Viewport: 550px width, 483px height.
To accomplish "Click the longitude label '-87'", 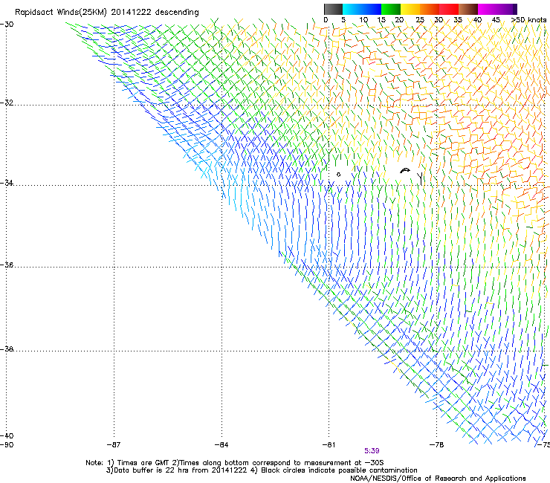I will pos(114,445).
